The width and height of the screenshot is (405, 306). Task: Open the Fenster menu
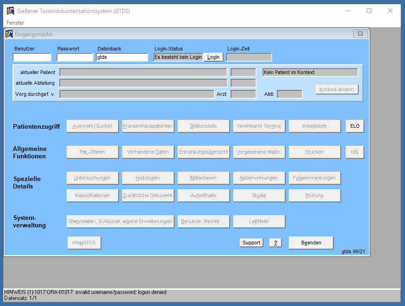pos(15,23)
